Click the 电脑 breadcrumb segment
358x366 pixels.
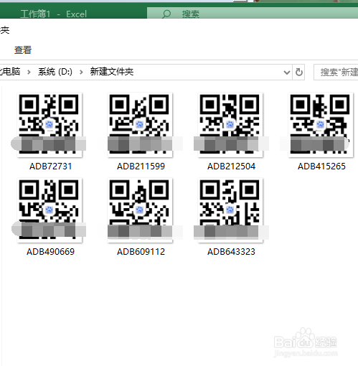[x=10, y=72]
